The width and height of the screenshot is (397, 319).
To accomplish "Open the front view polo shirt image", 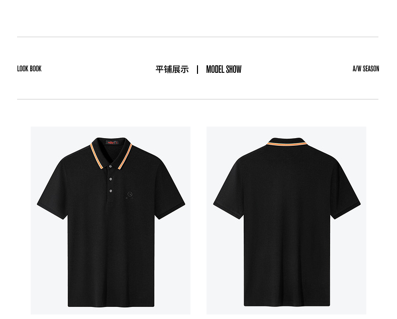I will pos(111,220).
